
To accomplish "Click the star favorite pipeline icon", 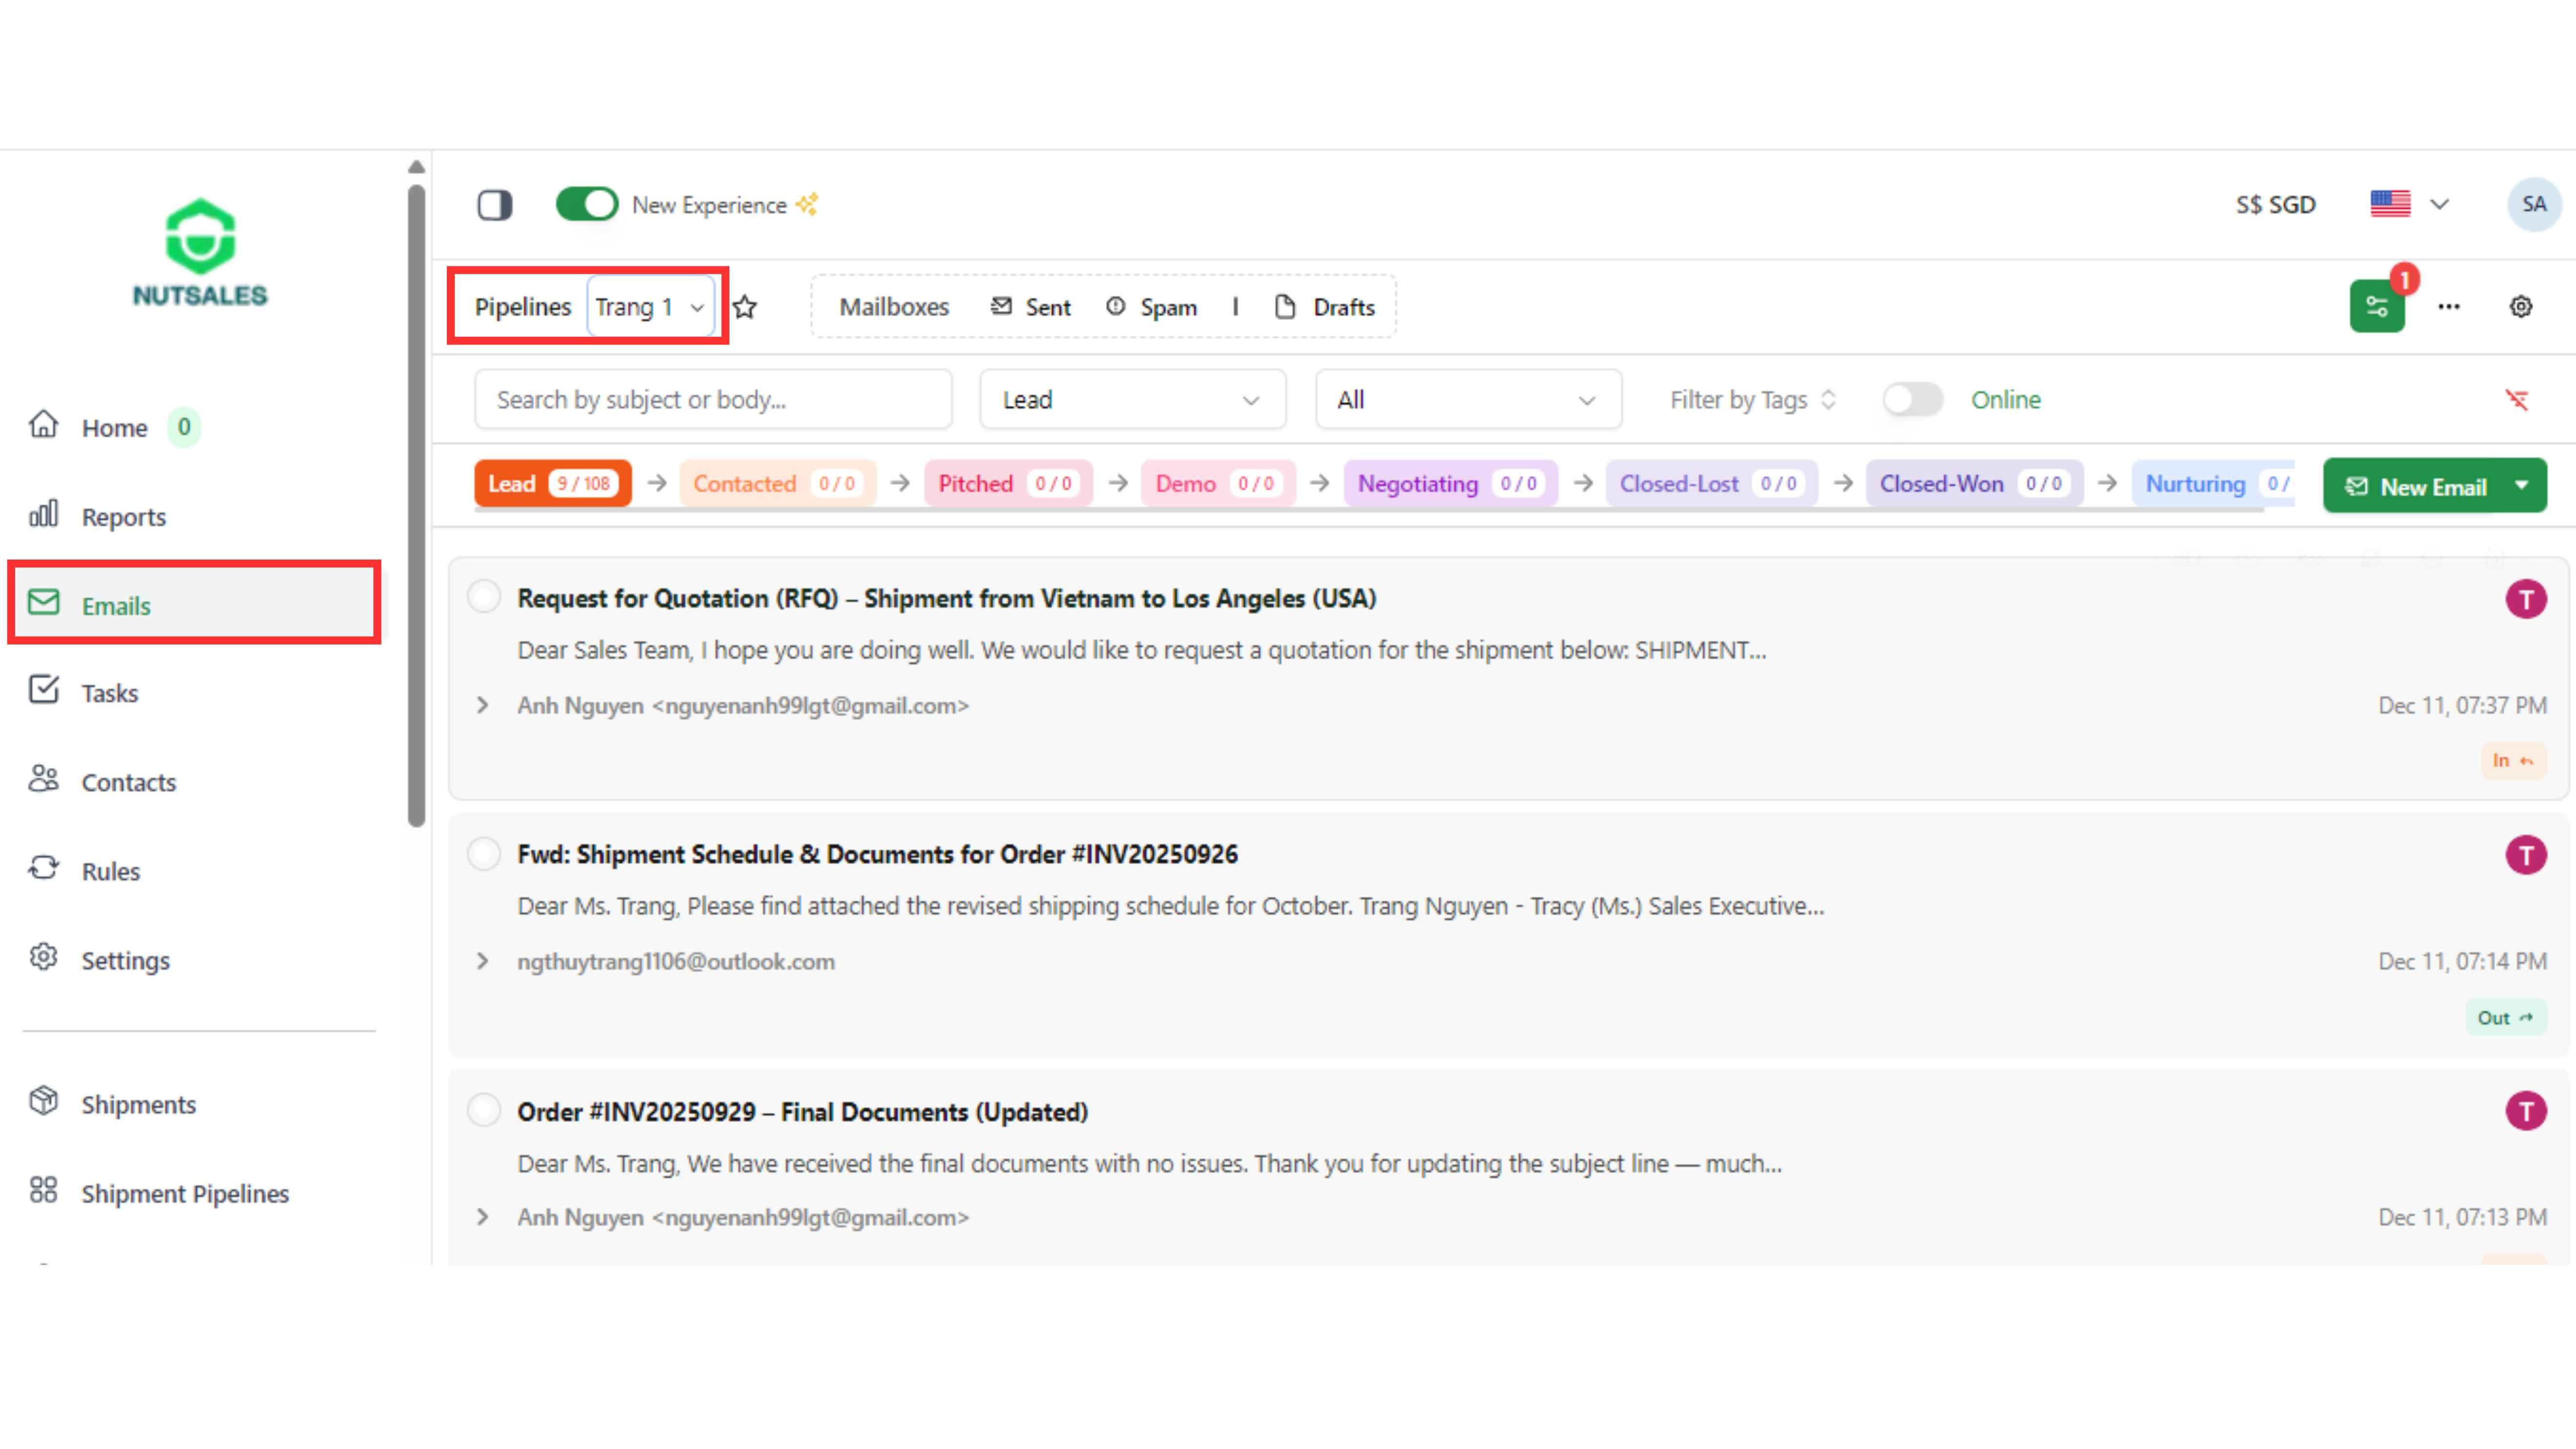I will coord(745,307).
